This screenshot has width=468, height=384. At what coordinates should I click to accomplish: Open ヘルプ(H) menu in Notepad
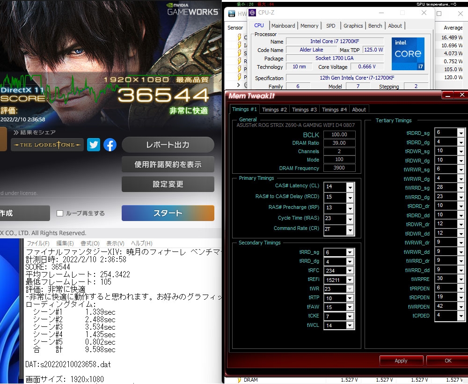click(x=142, y=244)
